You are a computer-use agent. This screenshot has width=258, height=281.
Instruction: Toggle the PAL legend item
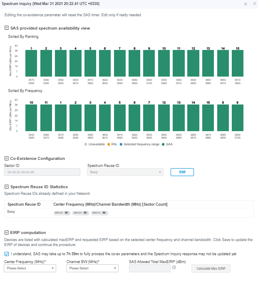pyautogui.click(x=112, y=144)
